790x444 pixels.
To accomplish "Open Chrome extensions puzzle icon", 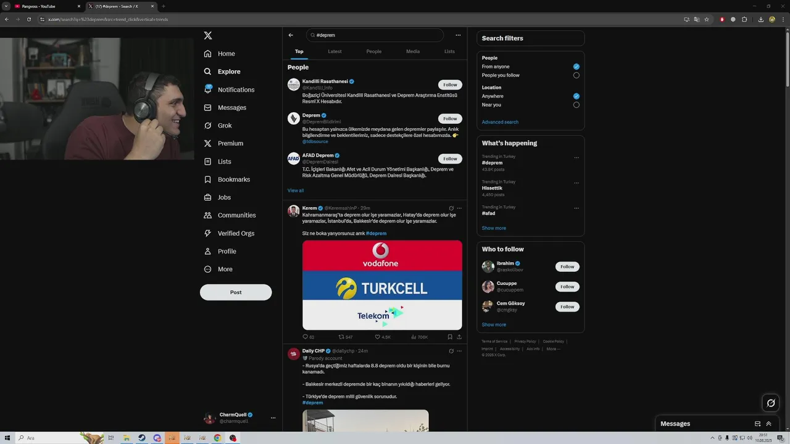I will tap(744, 19).
